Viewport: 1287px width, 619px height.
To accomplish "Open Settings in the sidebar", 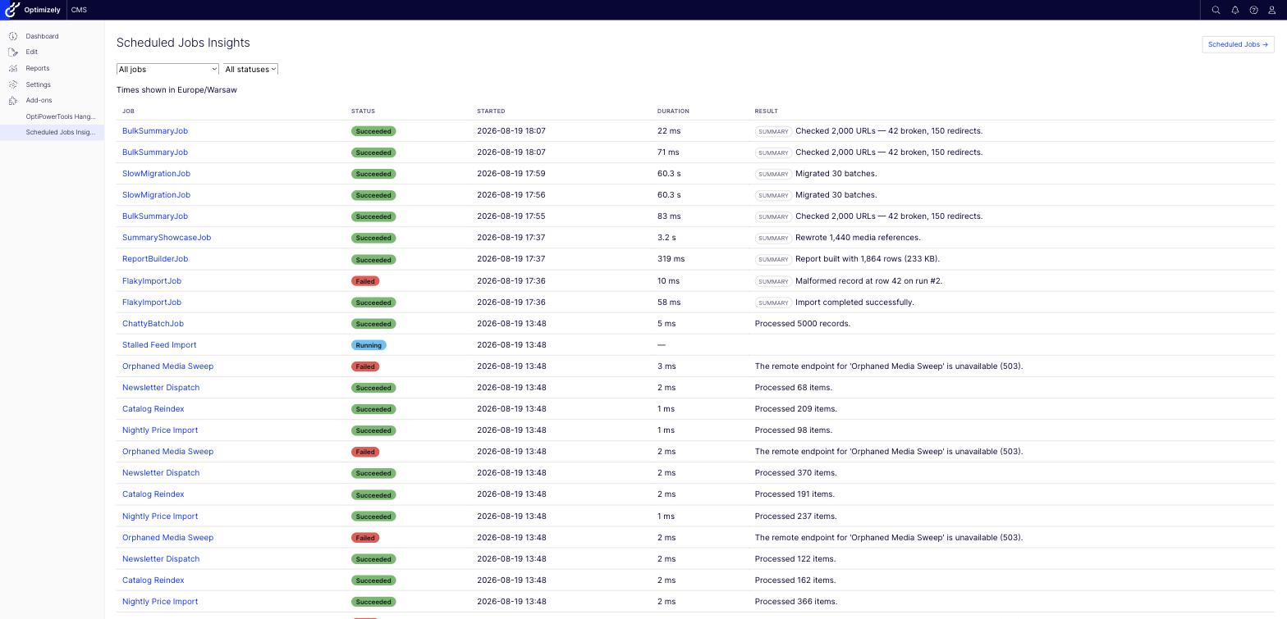I will click(38, 84).
